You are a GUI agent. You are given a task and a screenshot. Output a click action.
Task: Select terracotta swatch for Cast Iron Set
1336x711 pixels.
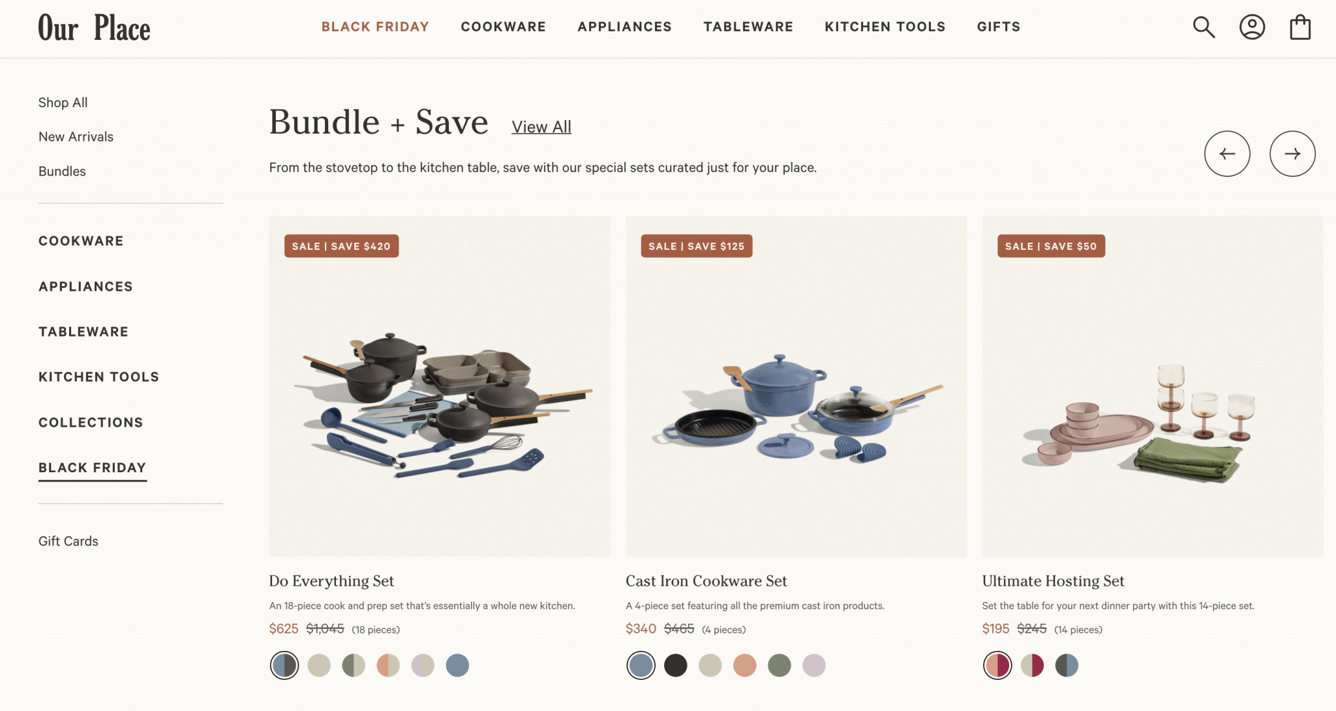(x=745, y=665)
